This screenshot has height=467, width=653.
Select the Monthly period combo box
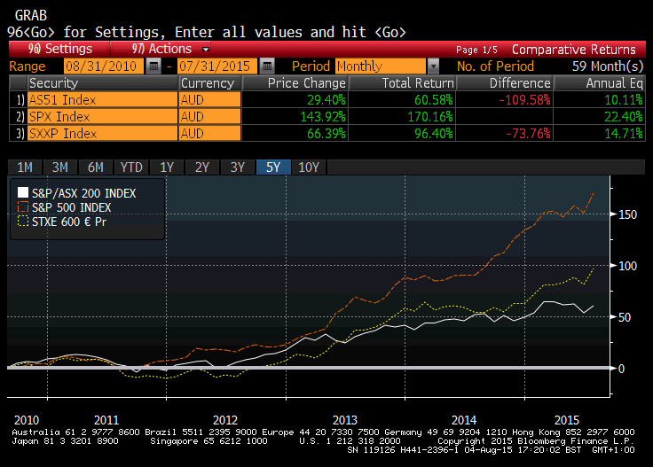381,66
